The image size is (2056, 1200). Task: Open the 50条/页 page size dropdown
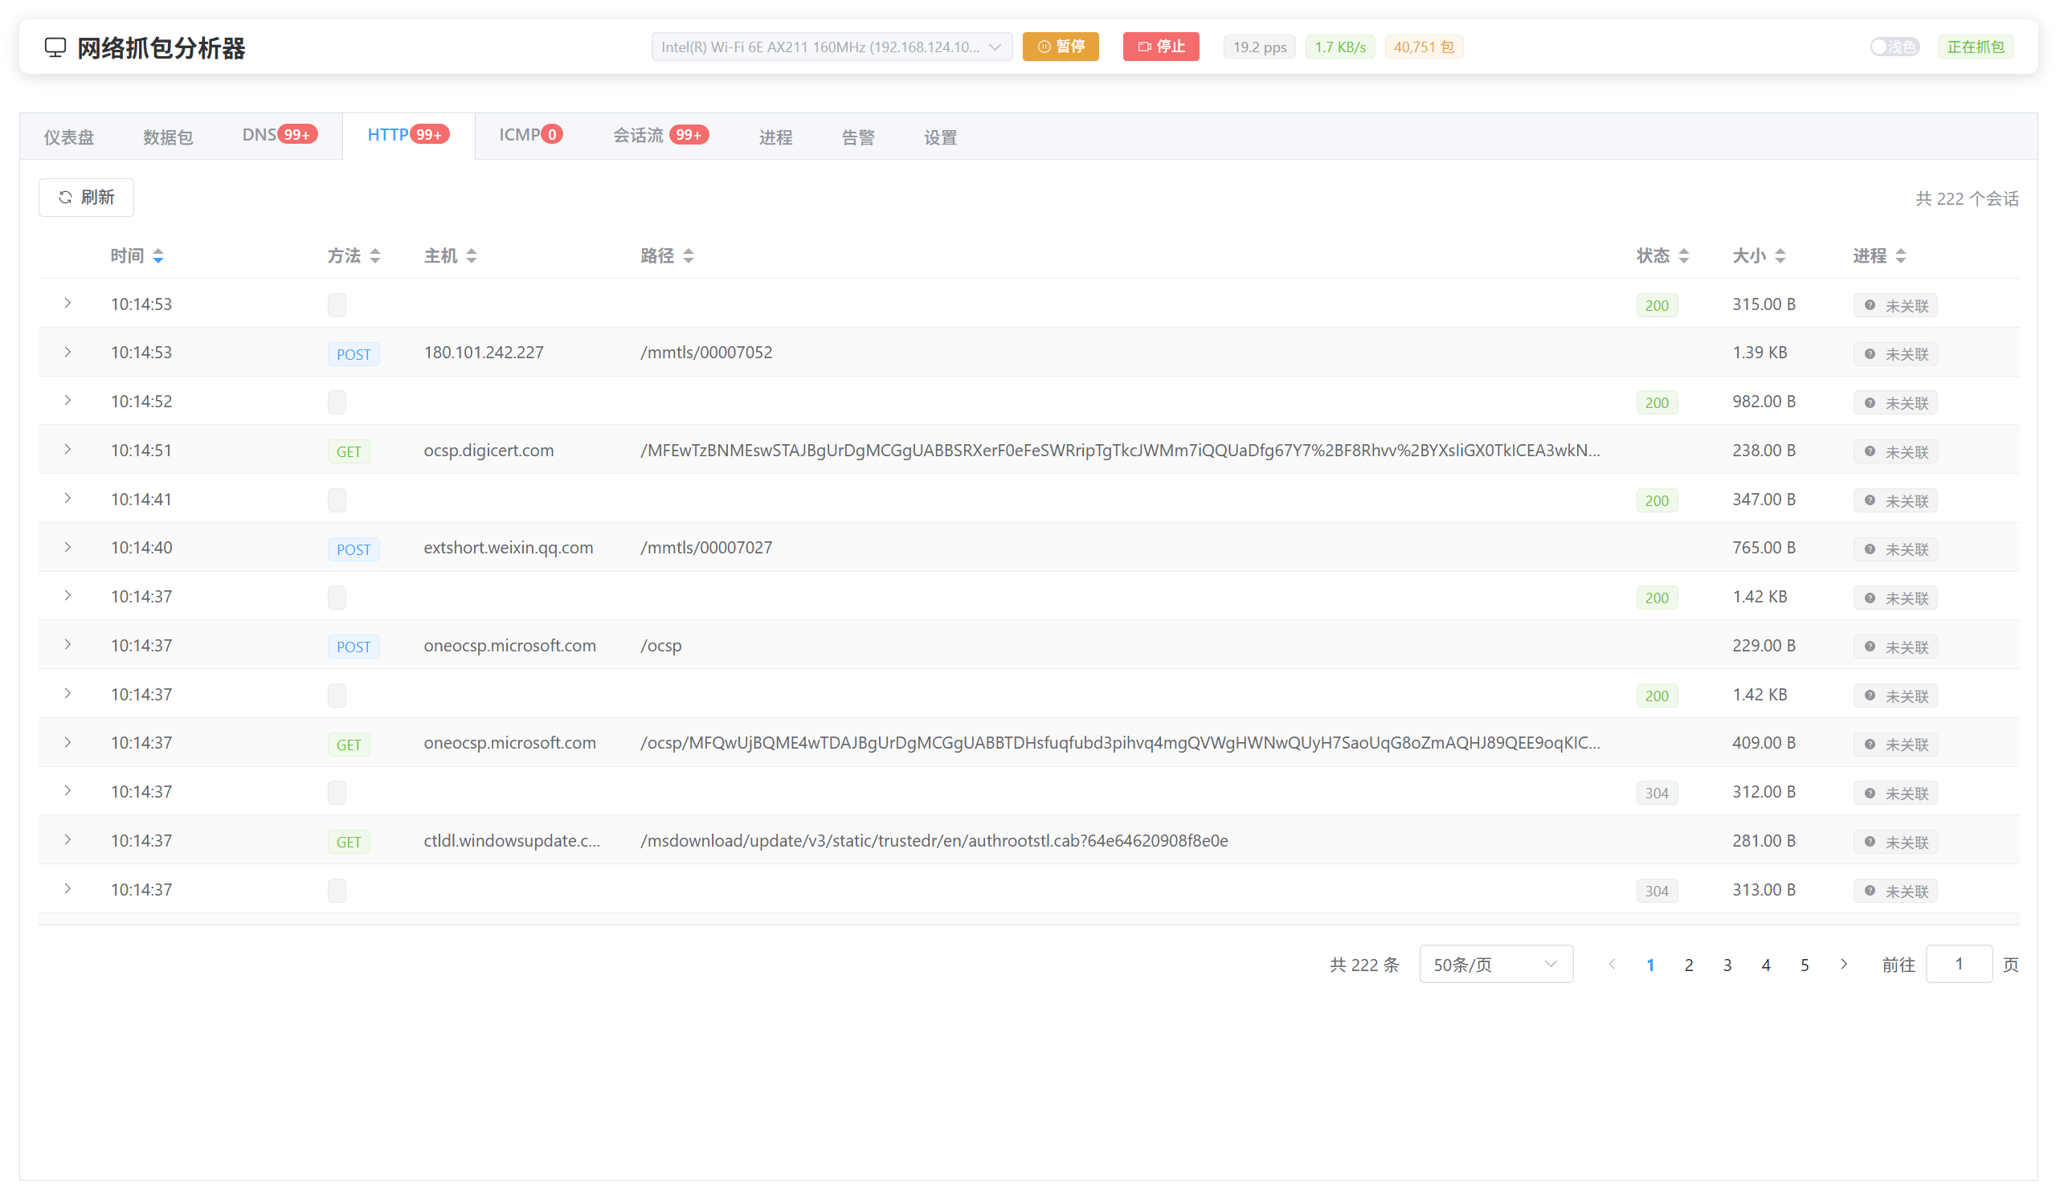1495,964
